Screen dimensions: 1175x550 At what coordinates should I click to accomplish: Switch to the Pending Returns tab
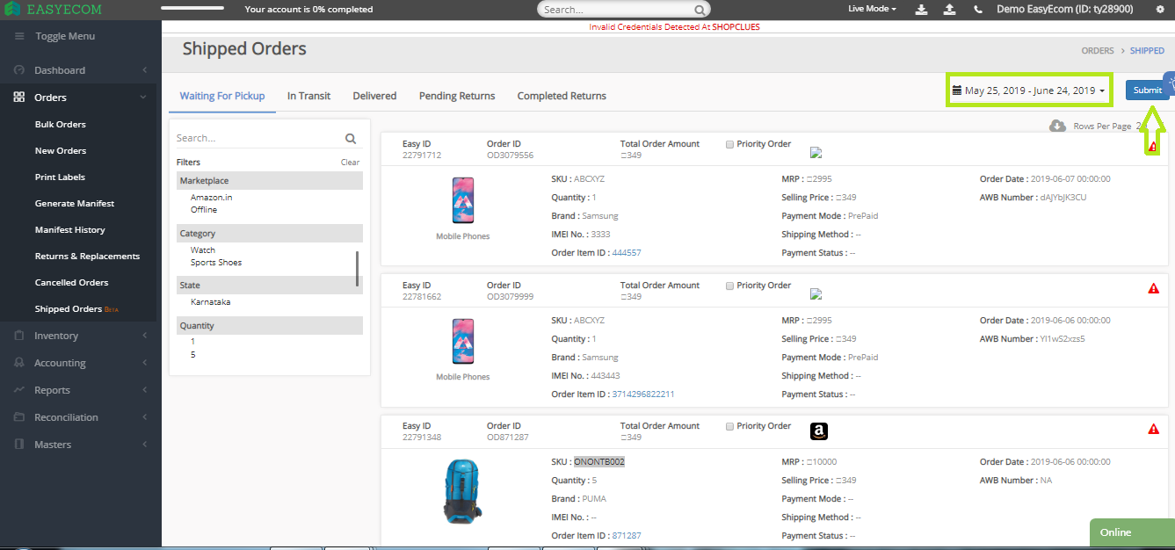click(457, 96)
